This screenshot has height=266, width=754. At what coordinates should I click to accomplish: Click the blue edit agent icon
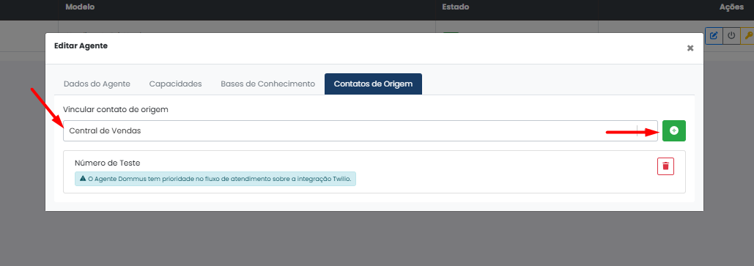pyautogui.click(x=714, y=35)
